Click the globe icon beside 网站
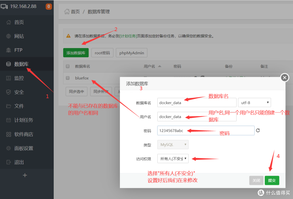 (x=9, y=36)
